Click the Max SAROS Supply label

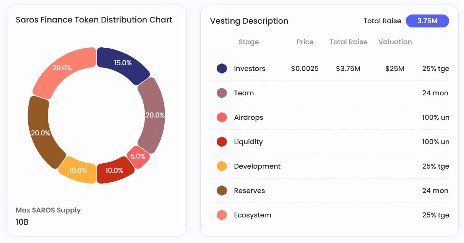point(48,210)
